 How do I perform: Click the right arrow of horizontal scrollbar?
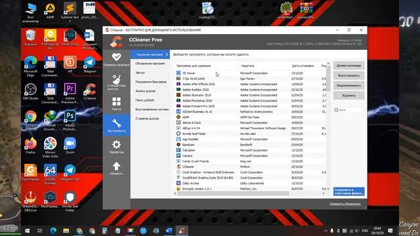[324, 193]
